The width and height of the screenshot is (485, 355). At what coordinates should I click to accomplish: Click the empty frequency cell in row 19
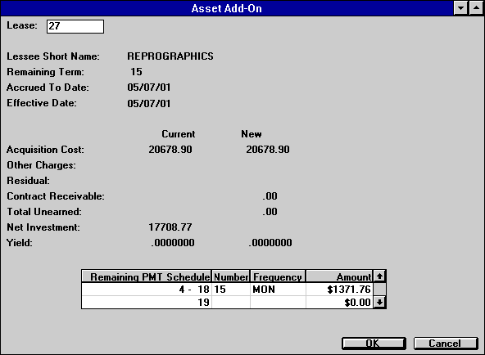(x=278, y=302)
